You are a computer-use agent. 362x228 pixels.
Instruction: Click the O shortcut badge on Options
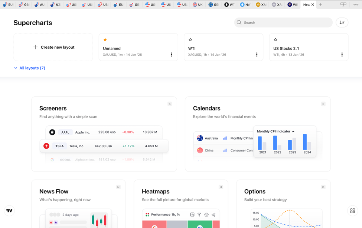323,187
